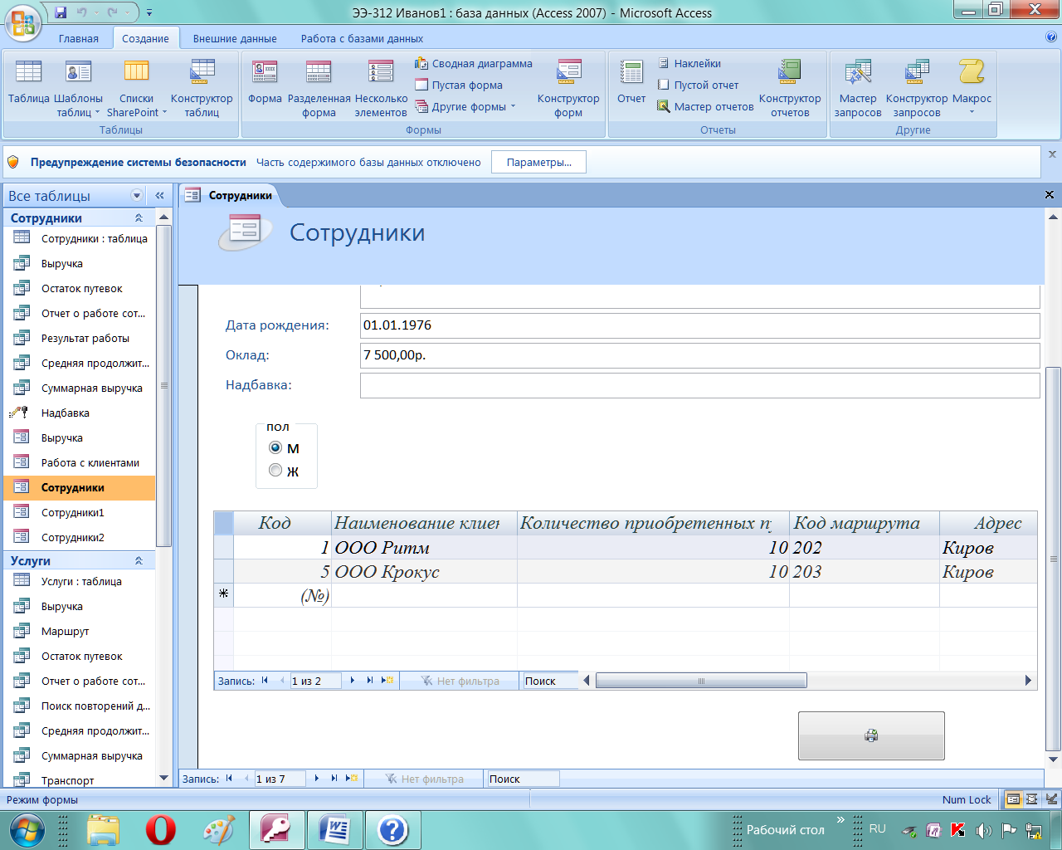Switch to layout view in status bar
The height and width of the screenshot is (850, 1062).
pyautogui.click(x=1032, y=799)
